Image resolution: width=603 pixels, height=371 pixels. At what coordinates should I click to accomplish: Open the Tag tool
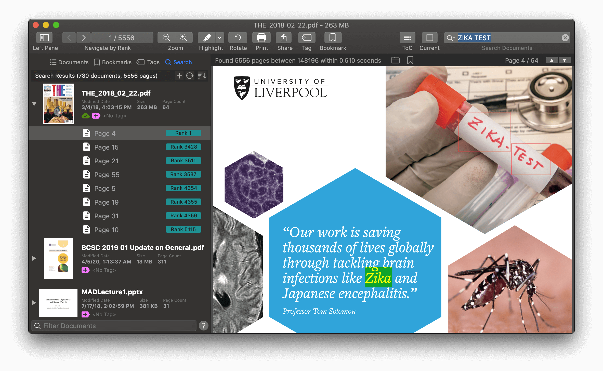coord(306,37)
